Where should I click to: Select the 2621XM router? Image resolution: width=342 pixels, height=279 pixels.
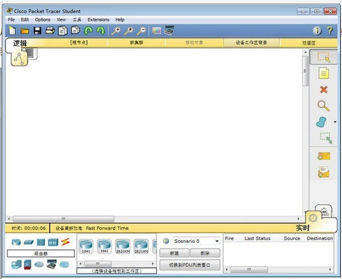coord(141,246)
